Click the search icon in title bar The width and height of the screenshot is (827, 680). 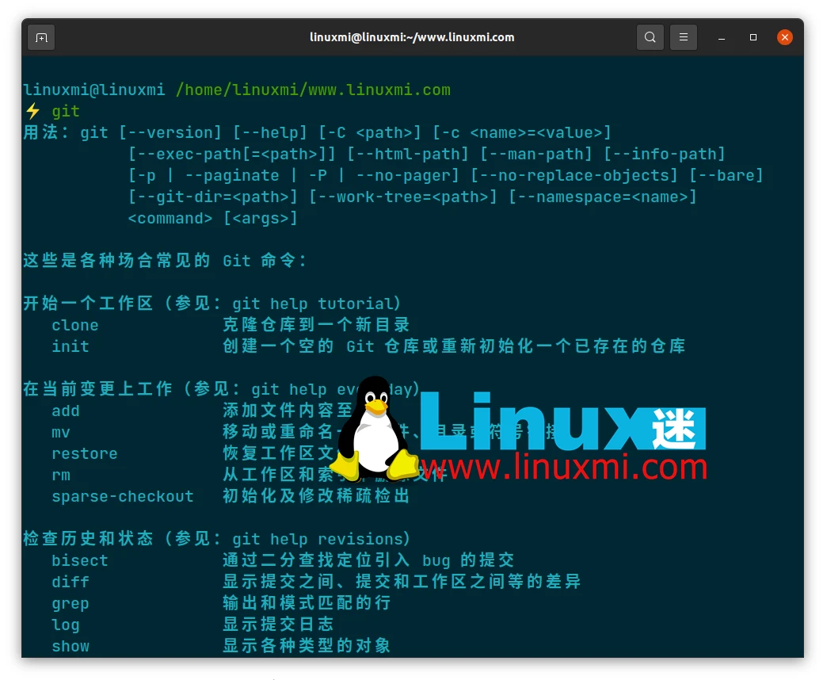650,37
